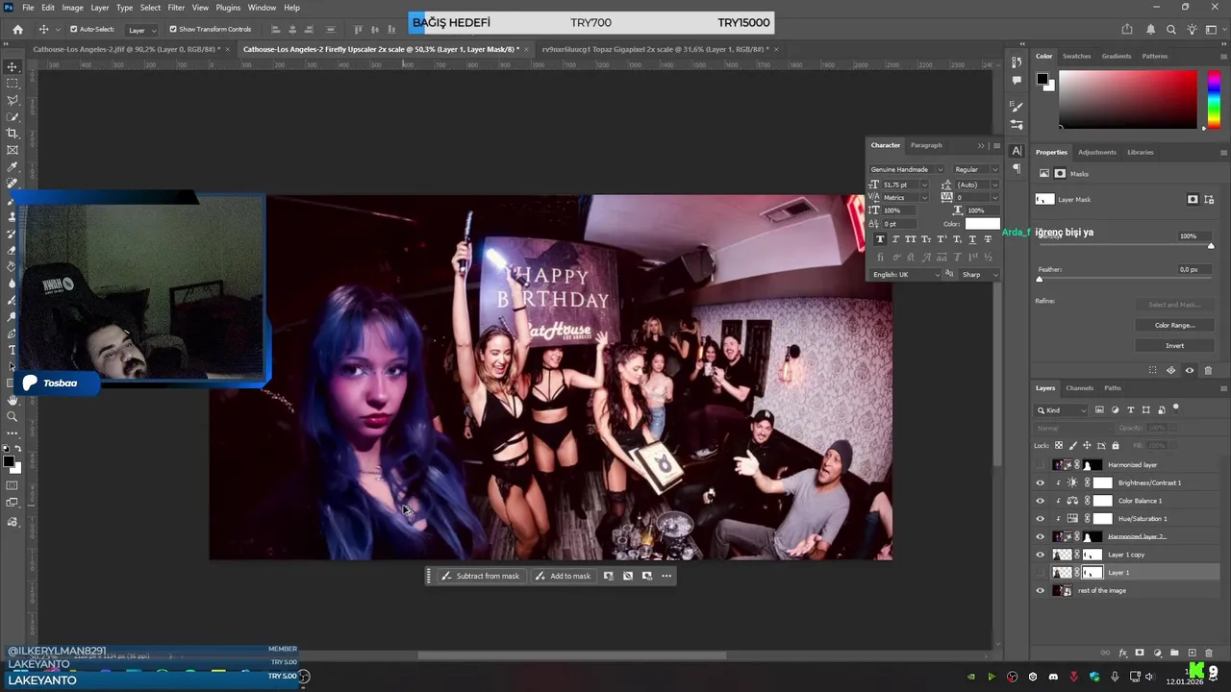Open the font size 51,75 pt dropdown

[924, 185]
